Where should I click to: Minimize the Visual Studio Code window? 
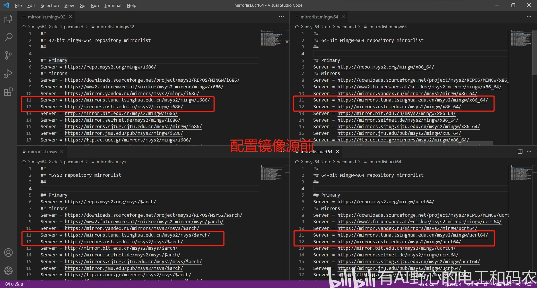[497, 5]
